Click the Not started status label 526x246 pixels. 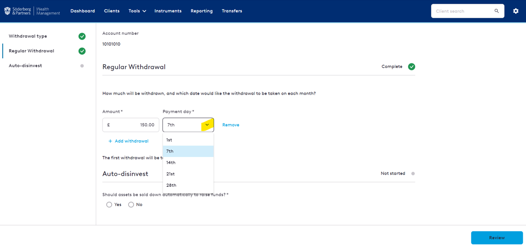(x=393, y=174)
